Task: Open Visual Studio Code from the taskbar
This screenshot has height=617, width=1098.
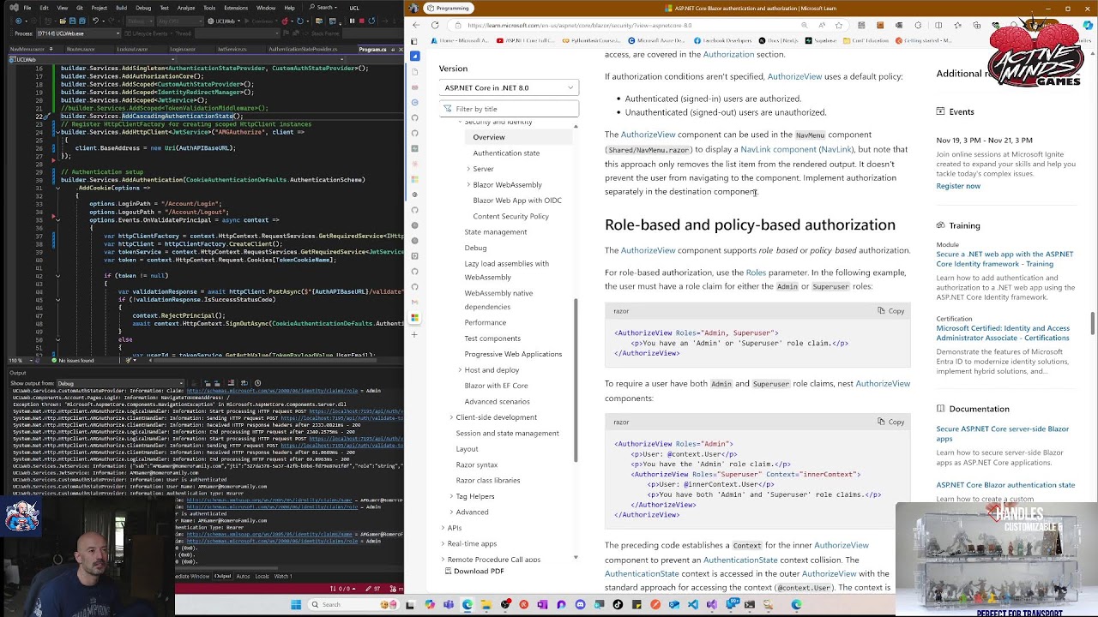Action: [x=693, y=604]
